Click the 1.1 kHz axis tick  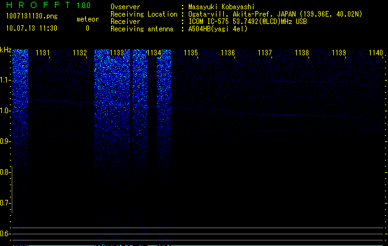click(x=5, y=80)
